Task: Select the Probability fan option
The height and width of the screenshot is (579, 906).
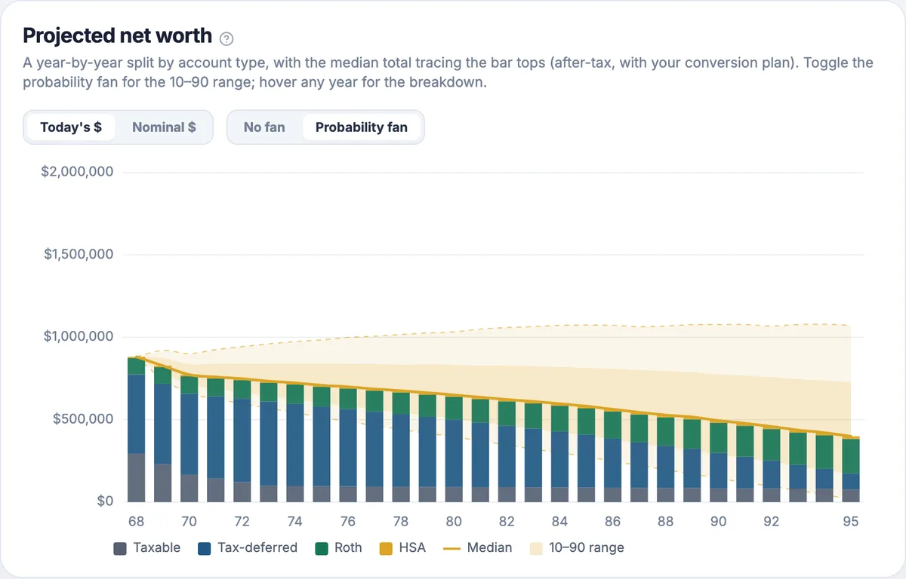Action: click(x=362, y=127)
